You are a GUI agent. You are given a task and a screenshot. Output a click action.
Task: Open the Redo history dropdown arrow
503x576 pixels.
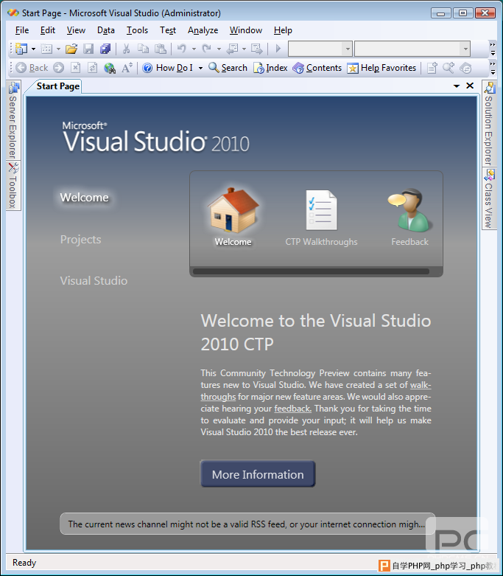coord(219,49)
